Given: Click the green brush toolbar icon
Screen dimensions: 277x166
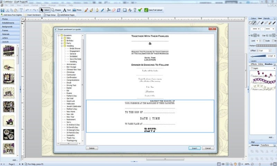Looking at the screenshot, I should tap(140, 10).
